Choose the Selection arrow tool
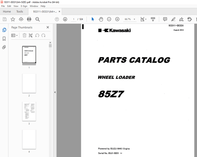Screen dimensions: 197x157 point(93,19)
